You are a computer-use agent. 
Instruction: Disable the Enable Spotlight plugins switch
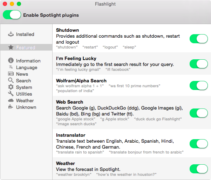point(12,15)
